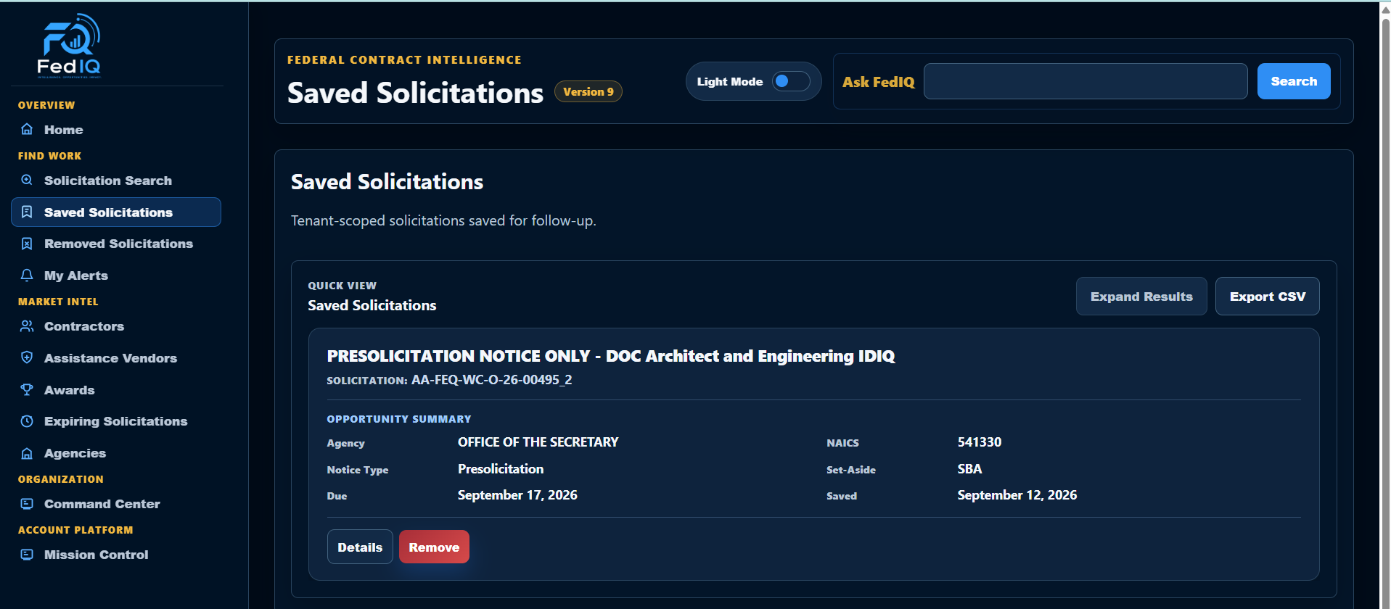
Task: Click the Home house icon
Action: pos(27,129)
